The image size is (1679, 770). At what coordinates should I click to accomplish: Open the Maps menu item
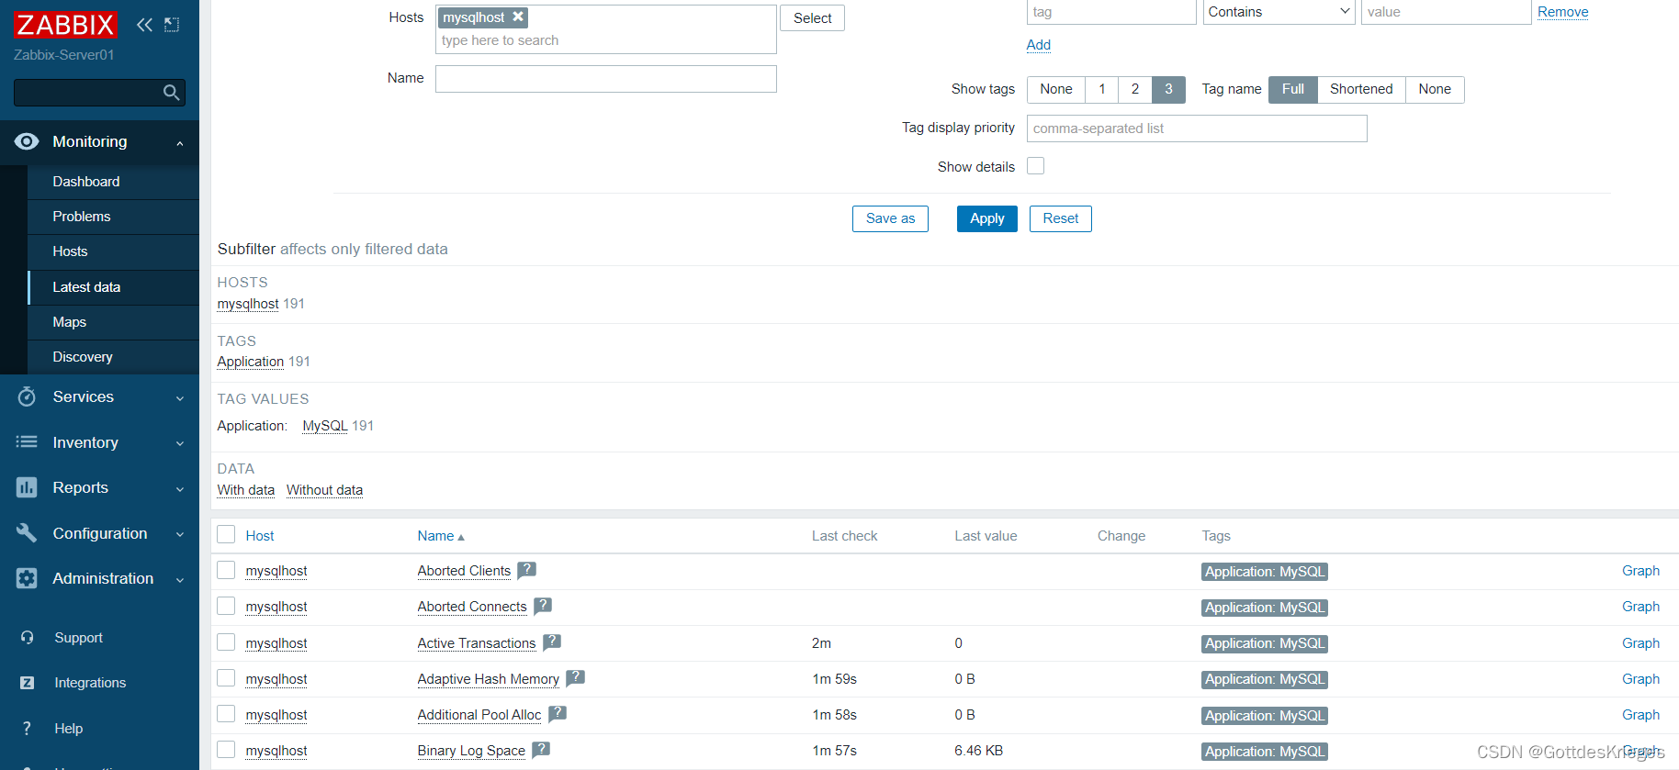(113, 322)
